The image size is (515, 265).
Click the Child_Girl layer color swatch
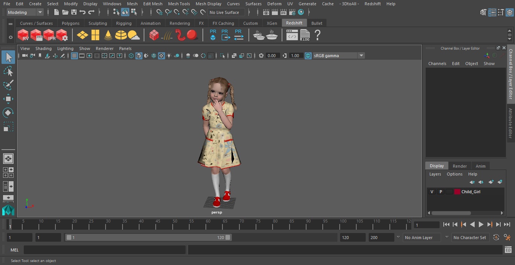coord(457,192)
